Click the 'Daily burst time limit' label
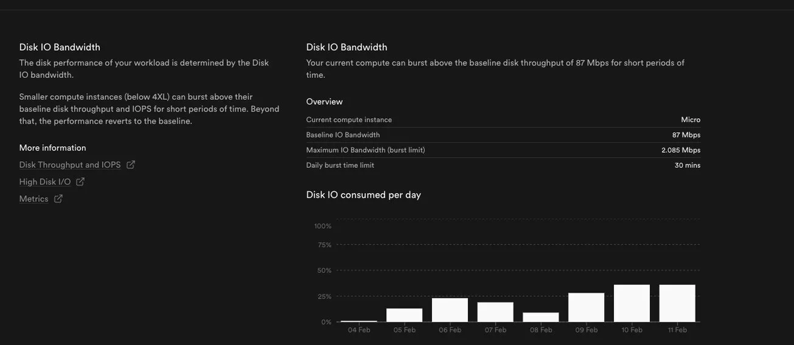 tap(340, 165)
